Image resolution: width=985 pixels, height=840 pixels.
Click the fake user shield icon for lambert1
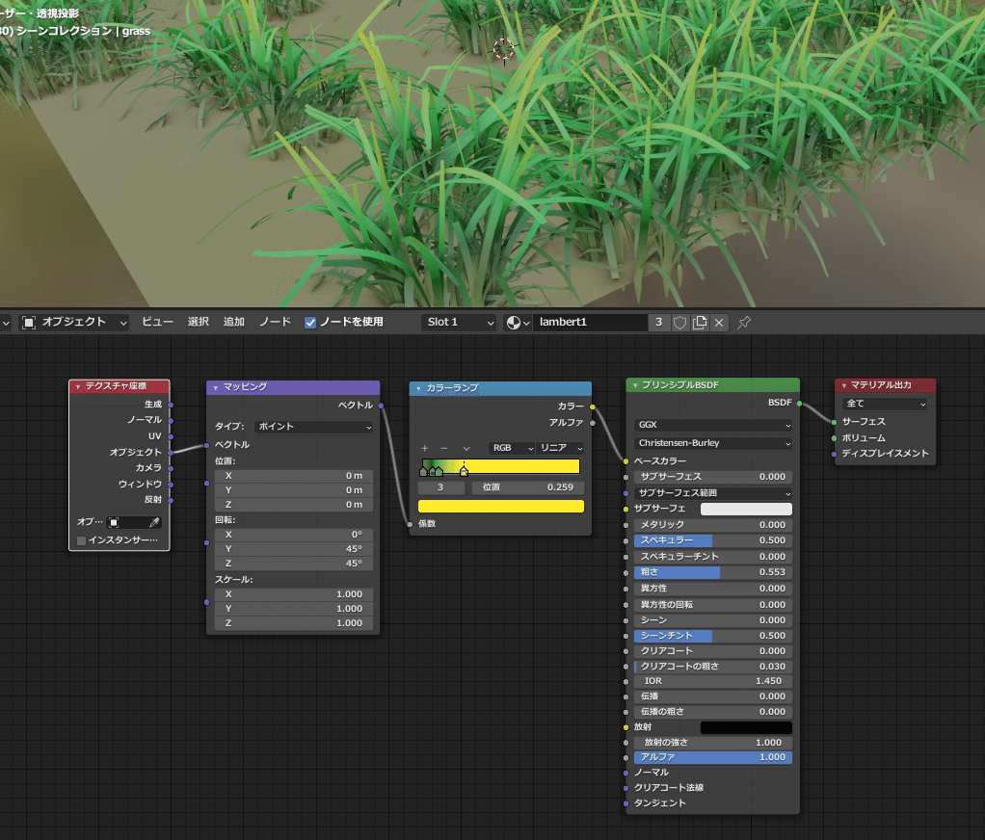(679, 322)
